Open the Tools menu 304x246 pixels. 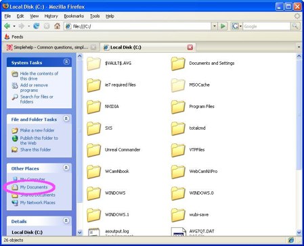[x=95, y=16]
